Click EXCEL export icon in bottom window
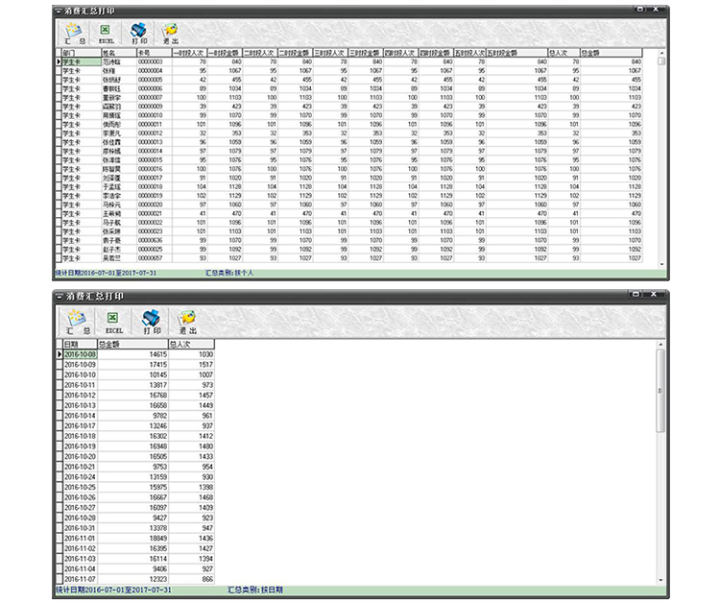 point(113,322)
